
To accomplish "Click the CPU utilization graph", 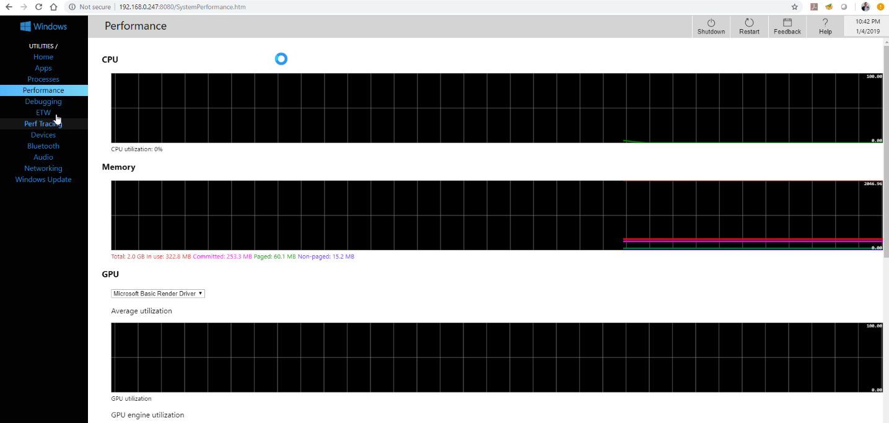I will coord(497,108).
